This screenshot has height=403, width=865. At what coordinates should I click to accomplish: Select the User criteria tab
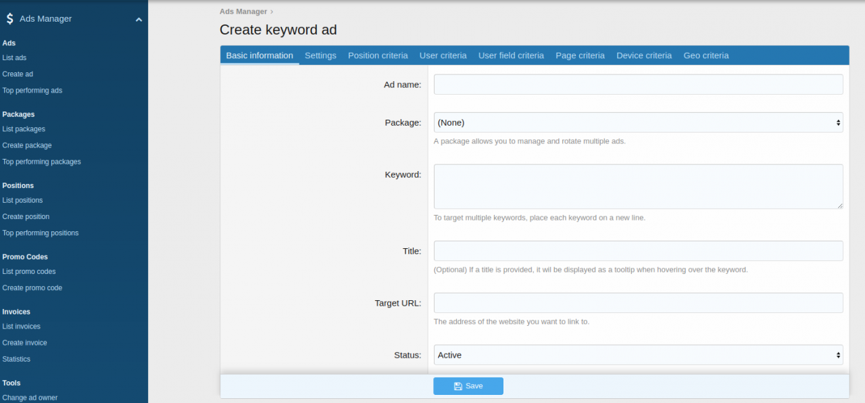pyautogui.click(x=443, y=55)
